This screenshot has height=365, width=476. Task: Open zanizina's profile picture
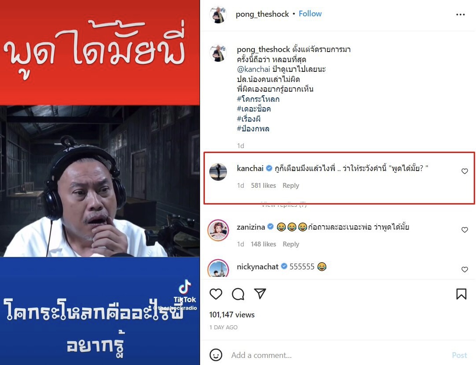point(218,231)
